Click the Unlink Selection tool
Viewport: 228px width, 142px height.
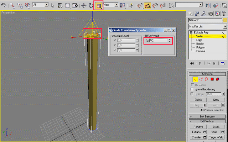pyautogui.click(x=20, y=6)
